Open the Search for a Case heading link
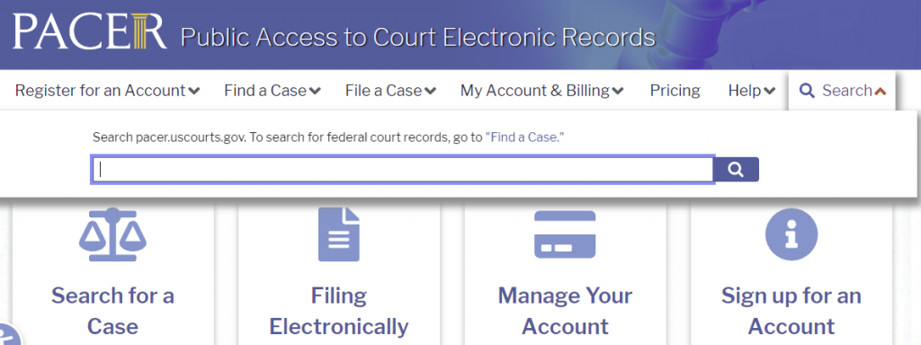The width and height of the screenshot is (921, 345). pyautogui.click(x=112, y=311)
